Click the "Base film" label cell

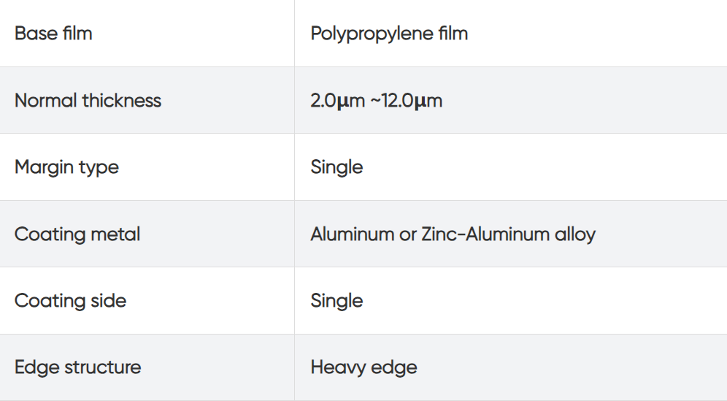(x=53, y=34)
